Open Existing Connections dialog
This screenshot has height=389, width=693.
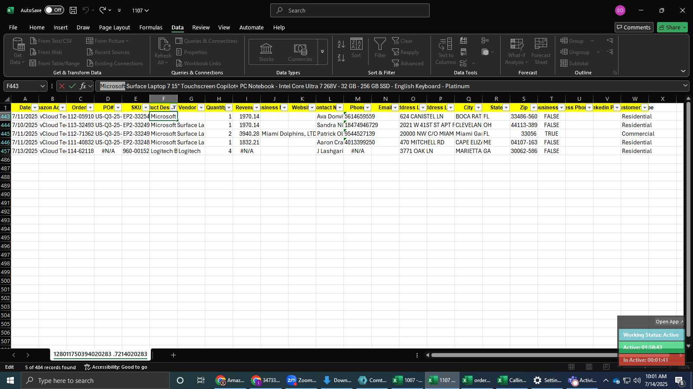coord(114,63)
